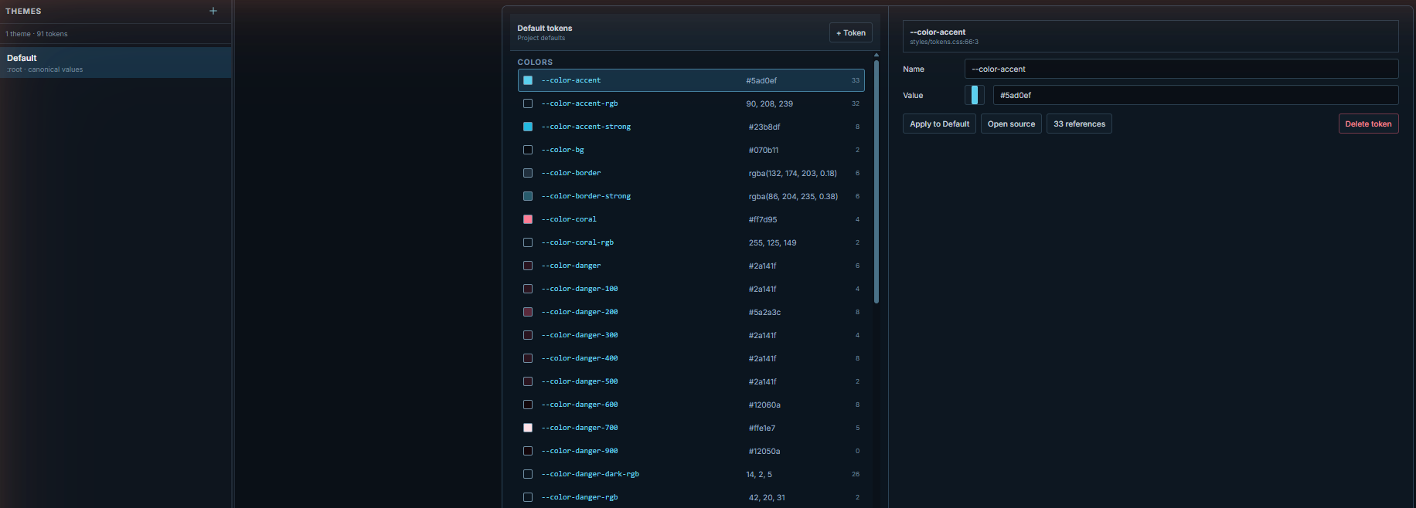Click value rgba(132, 174, 203, 0.18)
Screen dimensions: 1416x508
coord(792,173)
